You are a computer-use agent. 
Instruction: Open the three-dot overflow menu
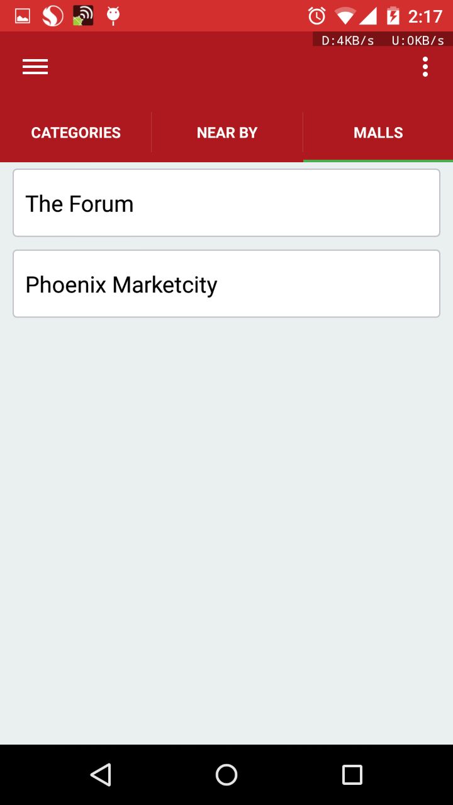[425, 67]
